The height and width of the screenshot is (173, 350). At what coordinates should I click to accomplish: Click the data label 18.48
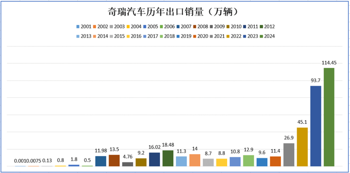168,146
